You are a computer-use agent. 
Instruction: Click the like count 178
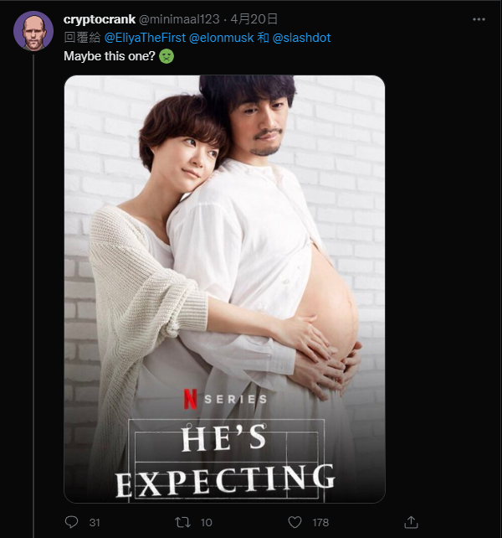click(x=320, y=522)
